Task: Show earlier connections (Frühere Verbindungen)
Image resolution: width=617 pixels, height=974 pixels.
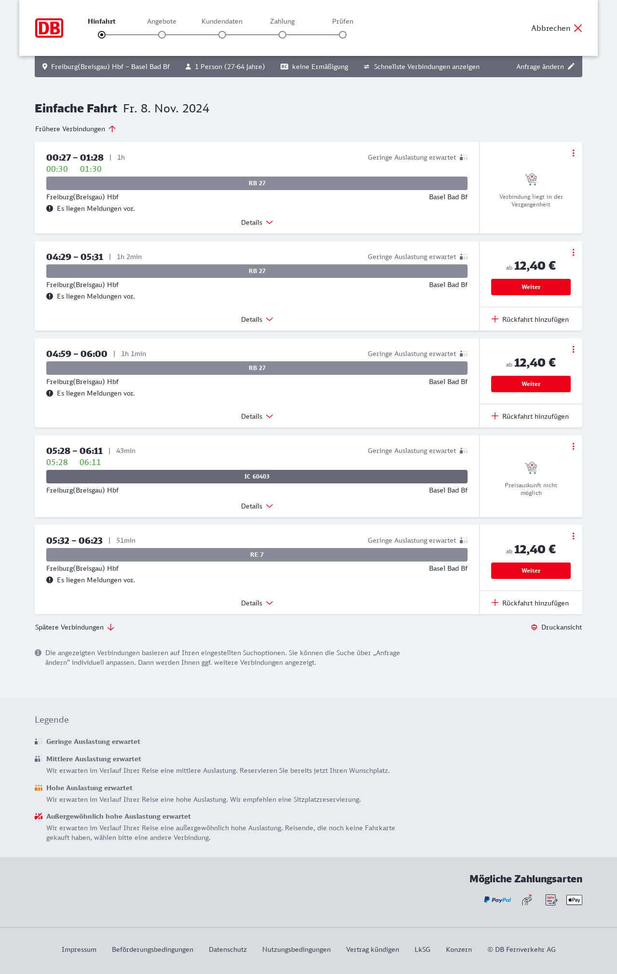Action: pyautogui.click(x=75, y=129)
